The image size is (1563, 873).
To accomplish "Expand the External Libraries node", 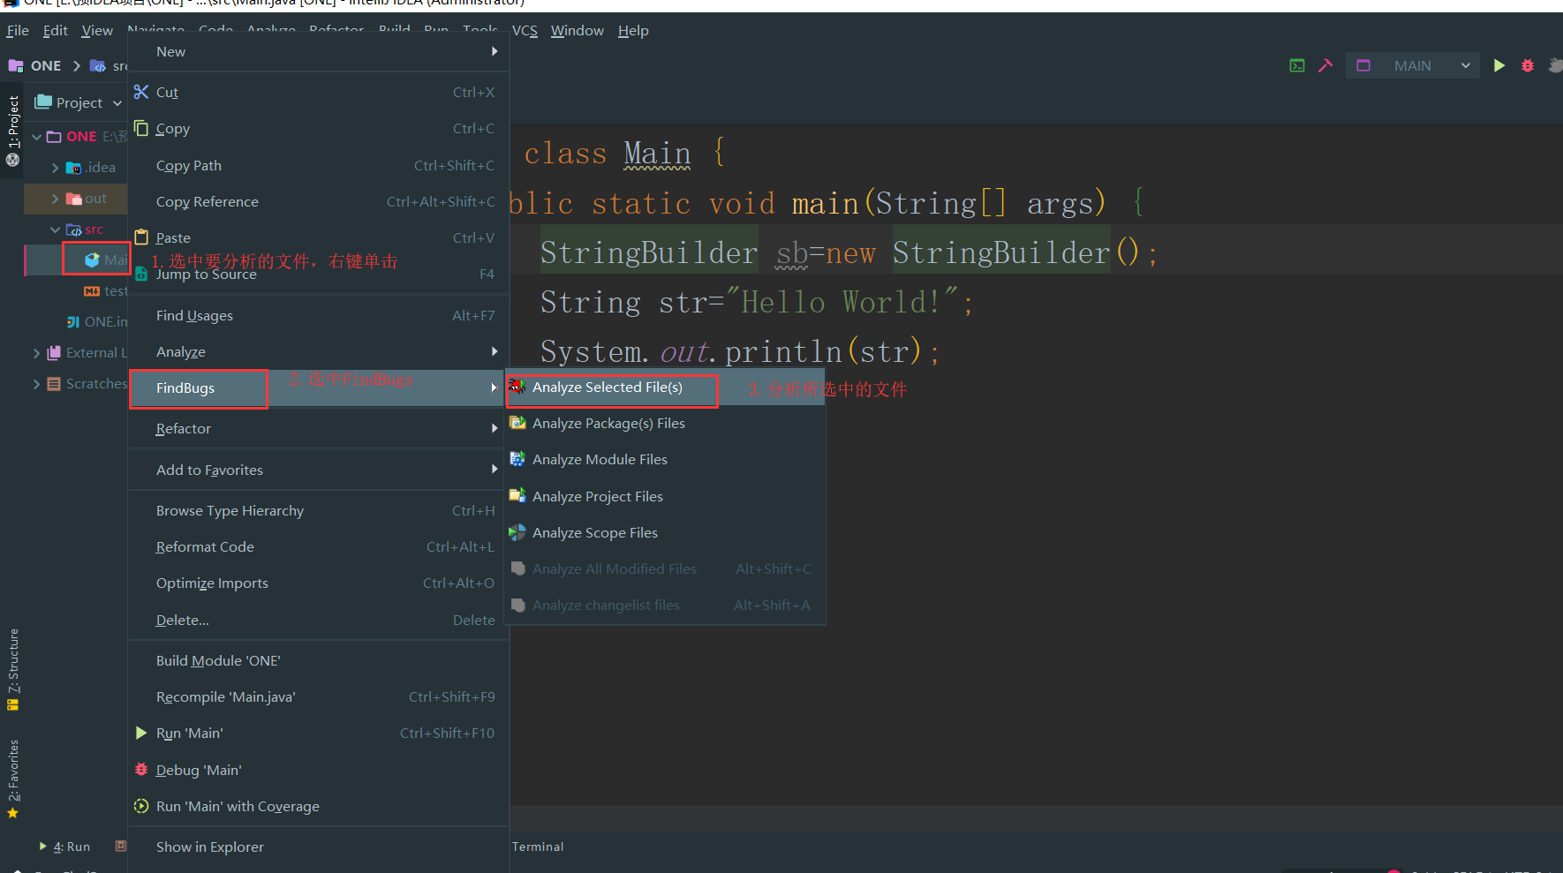I will pyautogui.click(x=36, y=353).
